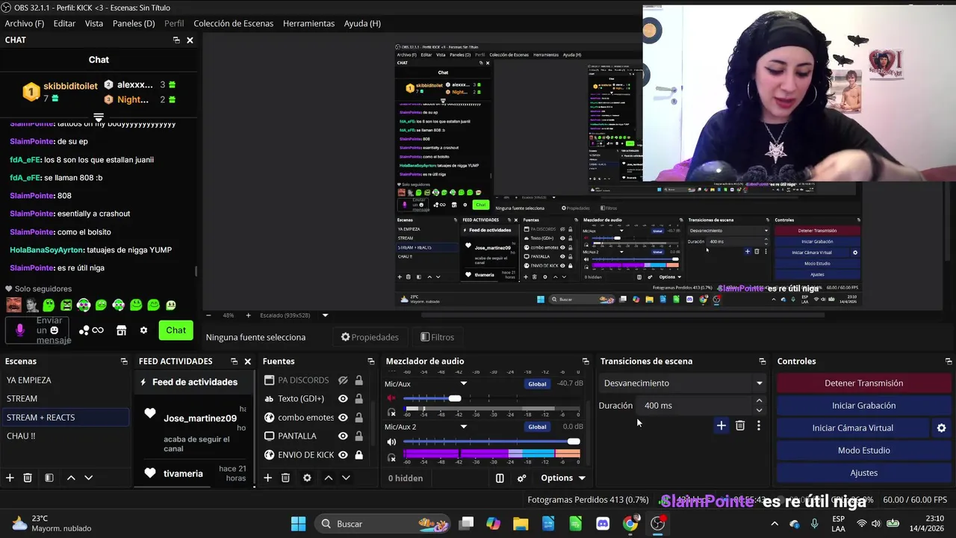Click the green Chat send button
This screenshot has width=956, height=538.
[x=176, y=330]
